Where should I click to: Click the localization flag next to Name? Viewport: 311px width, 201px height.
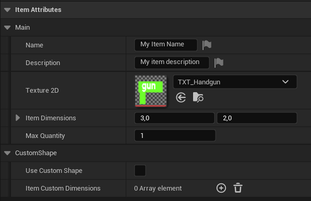point(207,45)
